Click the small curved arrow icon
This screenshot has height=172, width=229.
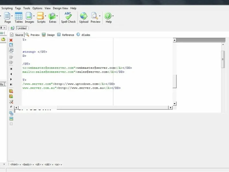(11, 107)
